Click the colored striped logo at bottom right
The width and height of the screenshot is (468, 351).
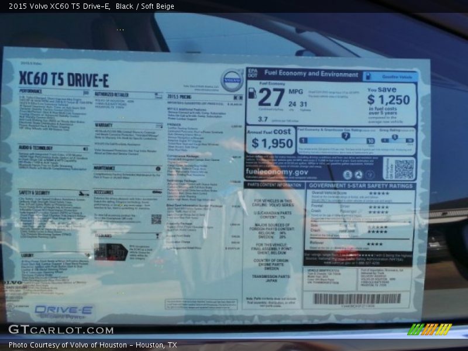coord(429,329)
